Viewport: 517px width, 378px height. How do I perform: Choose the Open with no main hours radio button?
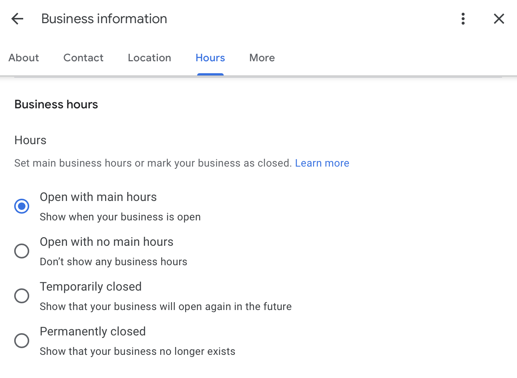click(22, 251)
